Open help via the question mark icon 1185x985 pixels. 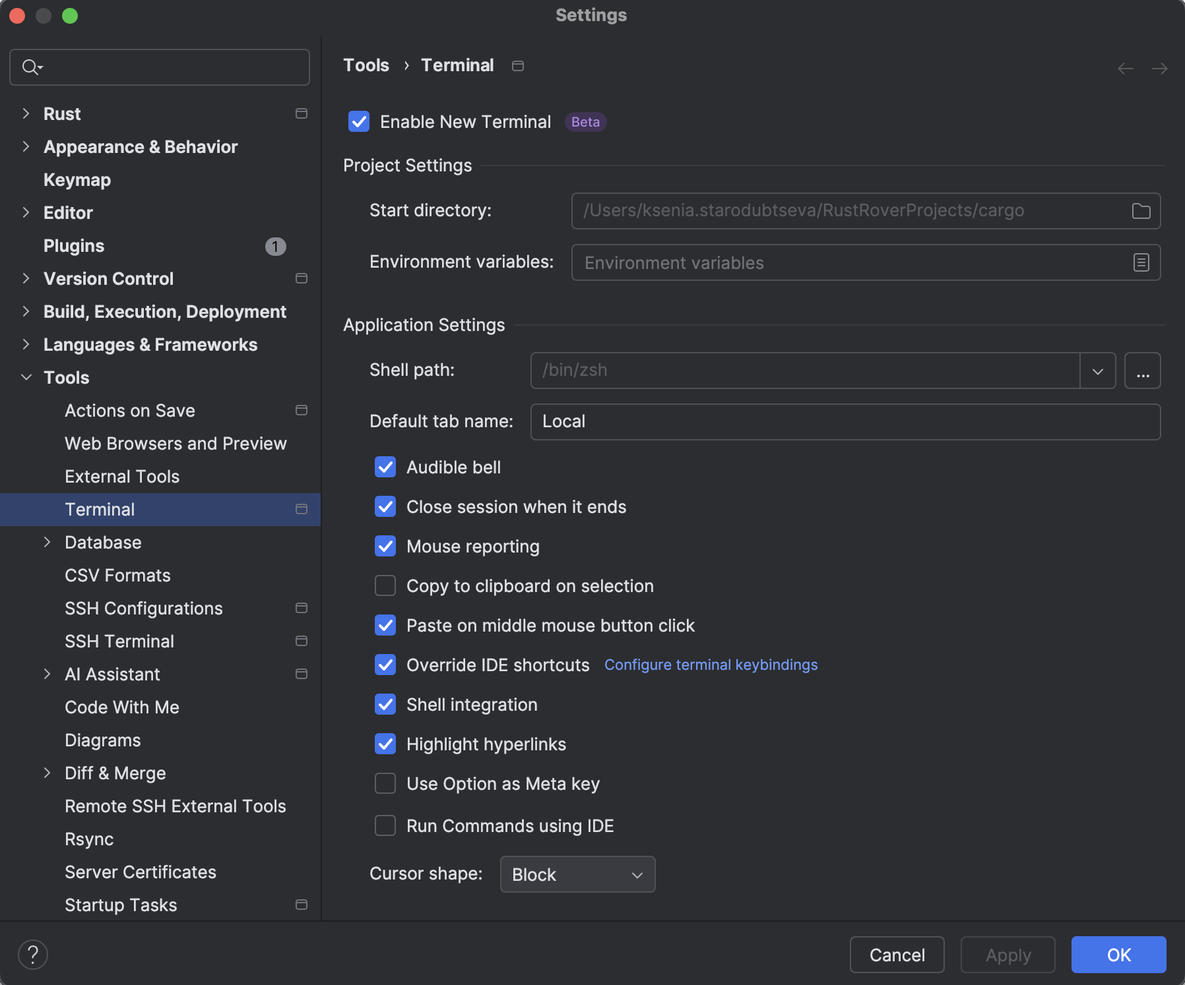pyautogui.click(x=32, y=953)
